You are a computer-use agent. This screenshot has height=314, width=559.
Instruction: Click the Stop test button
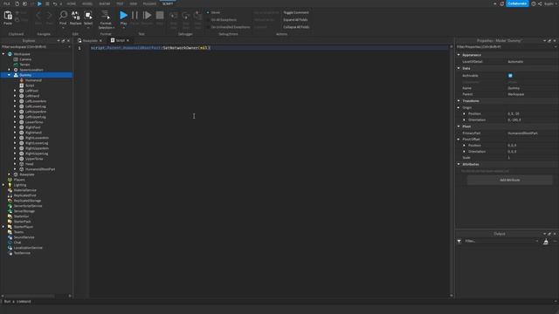point(160,15)
